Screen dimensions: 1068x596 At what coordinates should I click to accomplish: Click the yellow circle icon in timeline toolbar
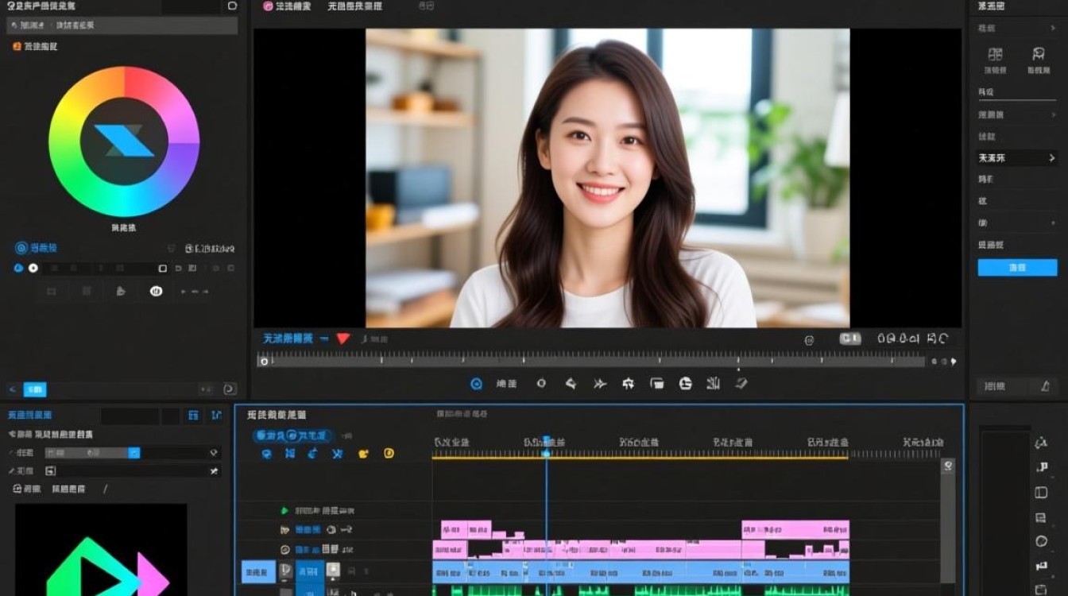click(x=389, y=454)
